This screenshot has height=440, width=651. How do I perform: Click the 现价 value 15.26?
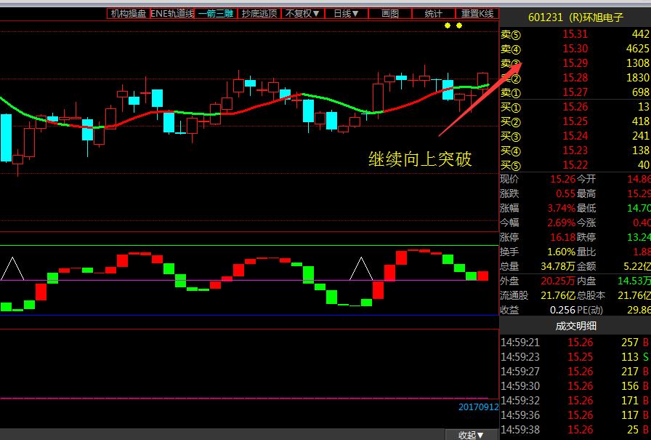562,179
